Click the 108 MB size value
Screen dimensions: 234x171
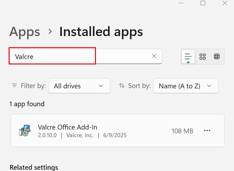(x=182, y=131)
